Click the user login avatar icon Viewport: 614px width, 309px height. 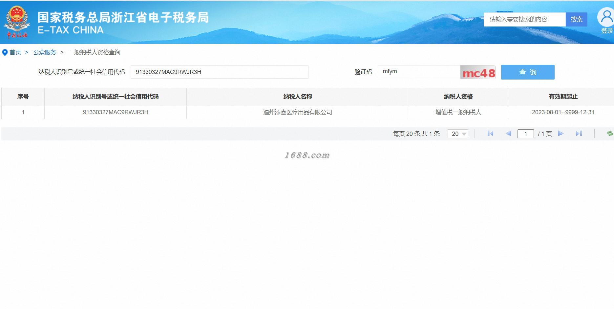(x=606, y=17)
